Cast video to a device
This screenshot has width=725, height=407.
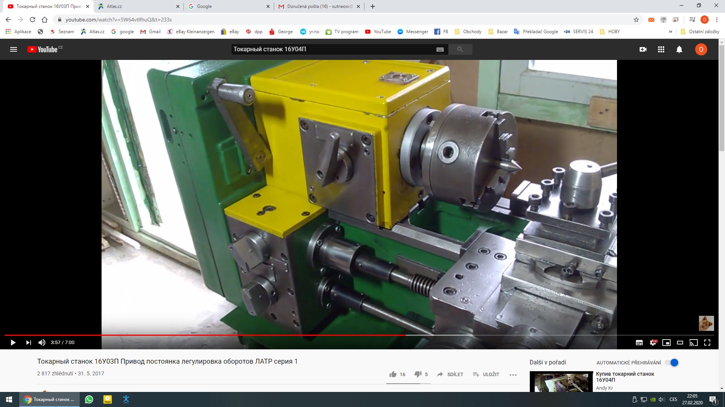tap(694, 343)
